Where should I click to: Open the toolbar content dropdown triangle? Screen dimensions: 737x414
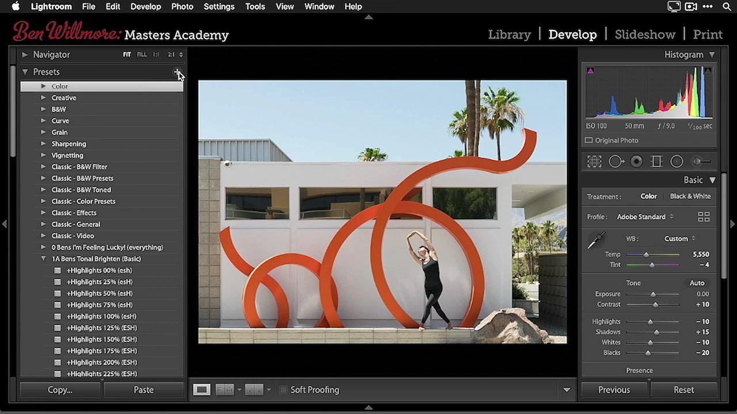coord(567,390)
